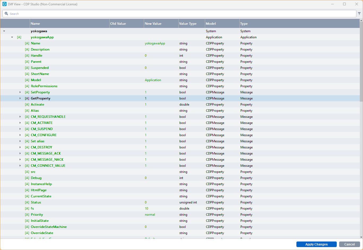Expand the GetProperty message row
This screenshot has width=363, height=250.
click(20, 98)
